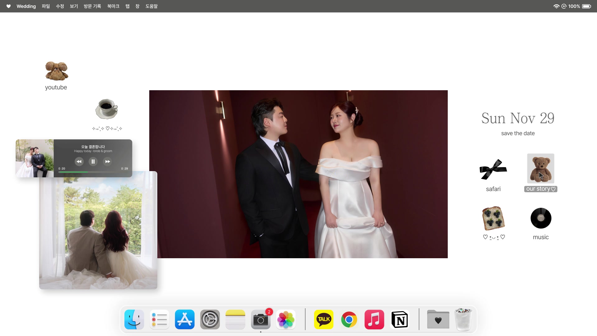This screenshot has height=336, width=597.
Task: Launch KakaoTalk from the dock
Action: point(324,319)
